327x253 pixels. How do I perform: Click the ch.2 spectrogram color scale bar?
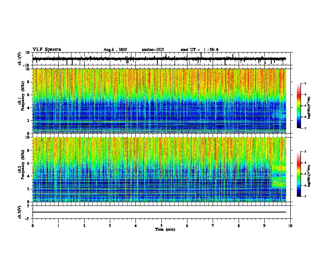[x=299, y=174]
